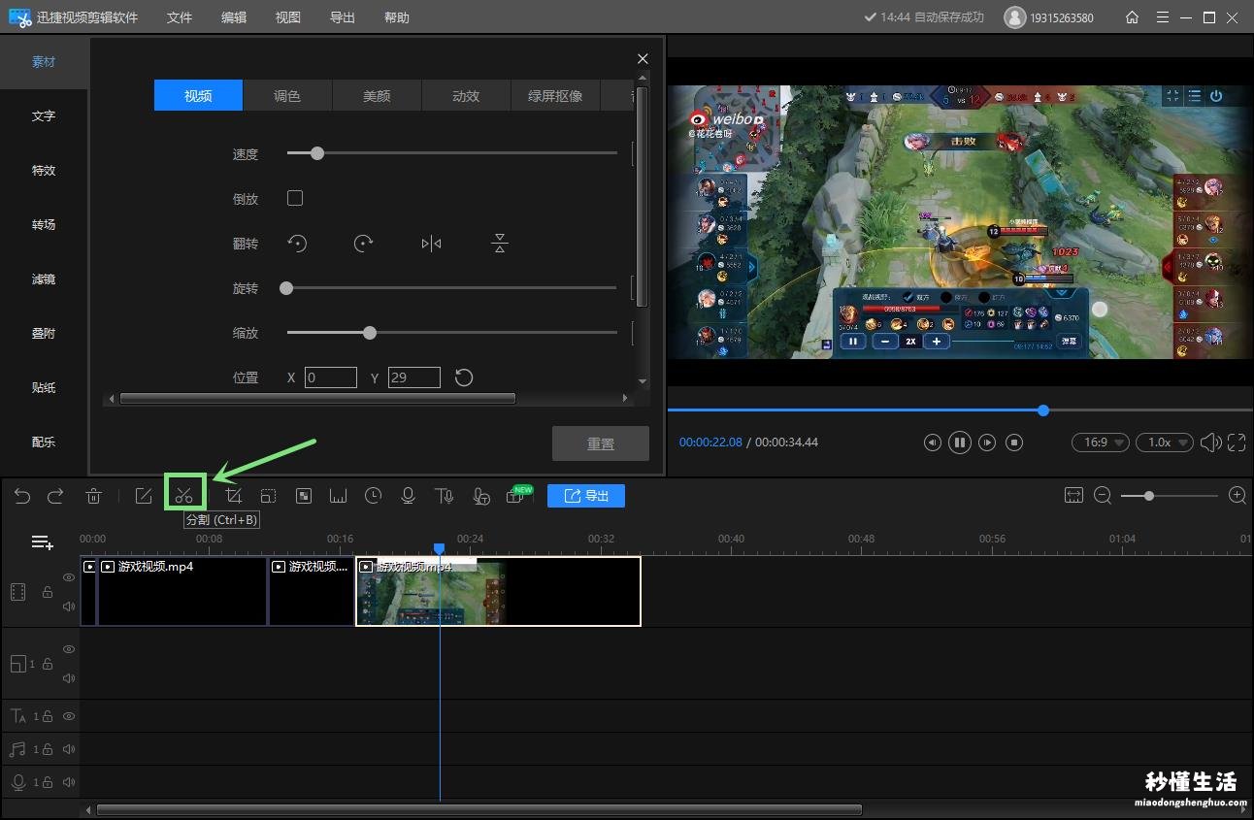Hide the picture-in-picture track eye
Viewport: 1254px width, 820px height.
(69, 649)
